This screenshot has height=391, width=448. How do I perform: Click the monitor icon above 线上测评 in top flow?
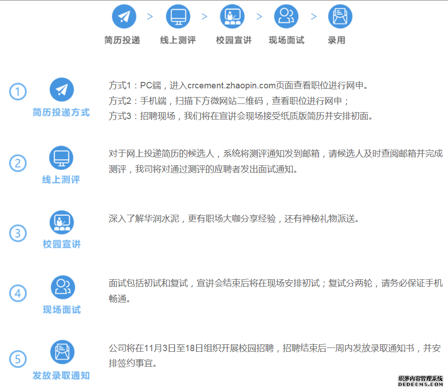pos(178,16)
